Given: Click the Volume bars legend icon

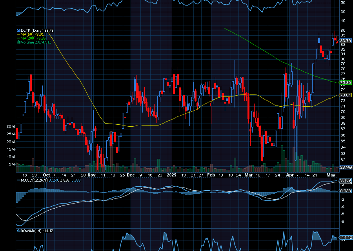Looking at the screenshot, I should [18, 42].
